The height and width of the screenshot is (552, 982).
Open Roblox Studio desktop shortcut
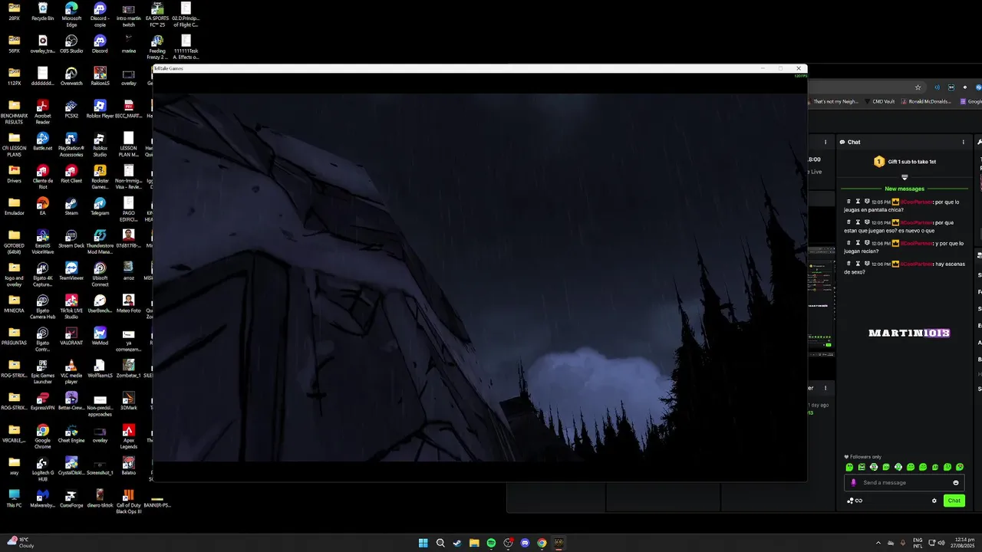click(x=100, y=144)
